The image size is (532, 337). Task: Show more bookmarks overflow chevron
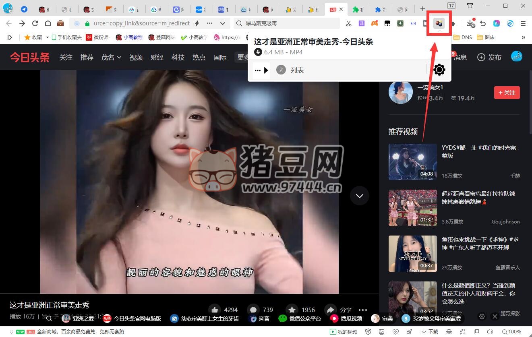pos(523,37)
